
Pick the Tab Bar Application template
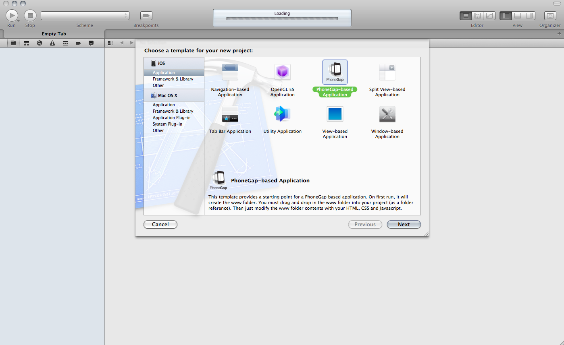pyautogui.click(x=230, y=114)
